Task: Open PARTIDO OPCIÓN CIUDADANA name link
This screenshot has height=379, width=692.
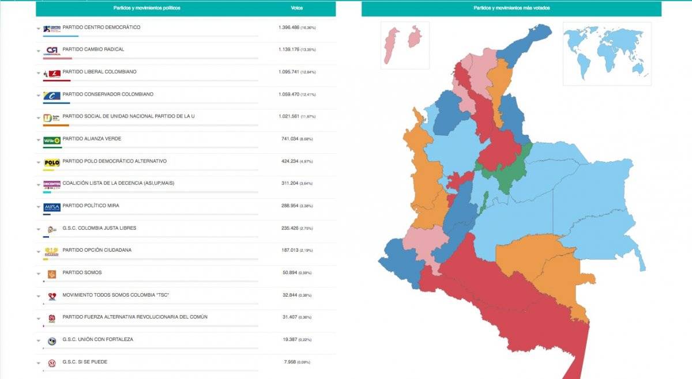Action: 97,250
